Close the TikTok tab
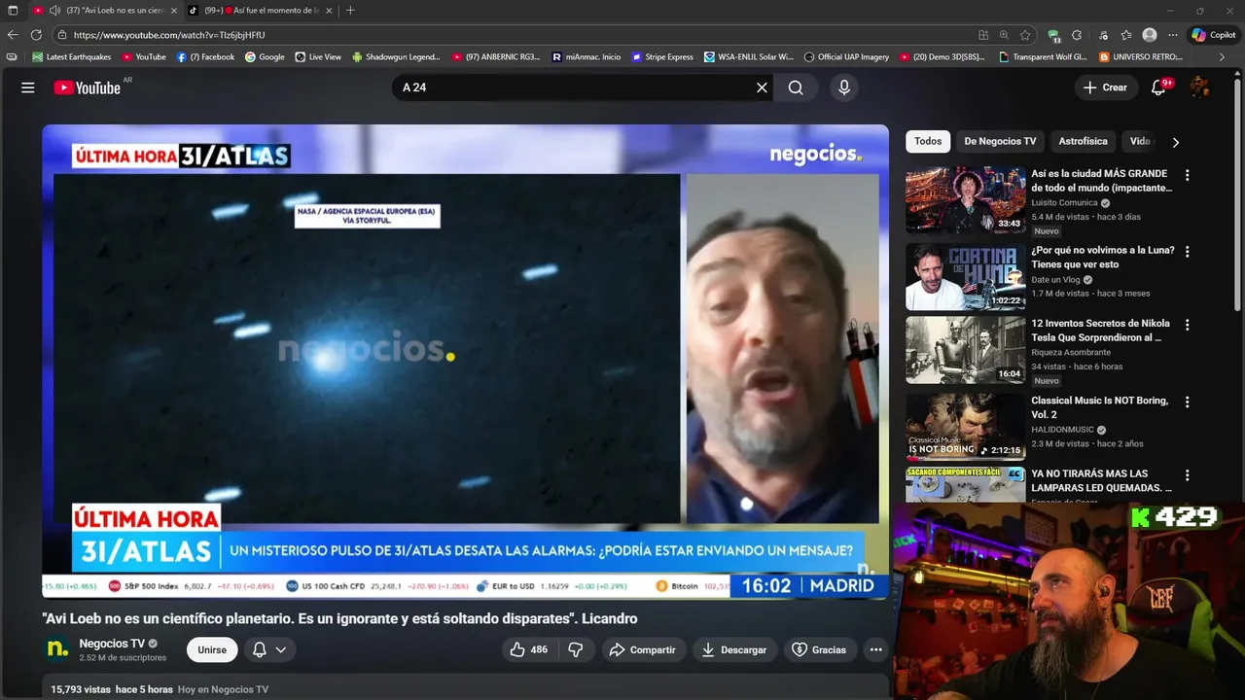 click(x=329, y=11)
